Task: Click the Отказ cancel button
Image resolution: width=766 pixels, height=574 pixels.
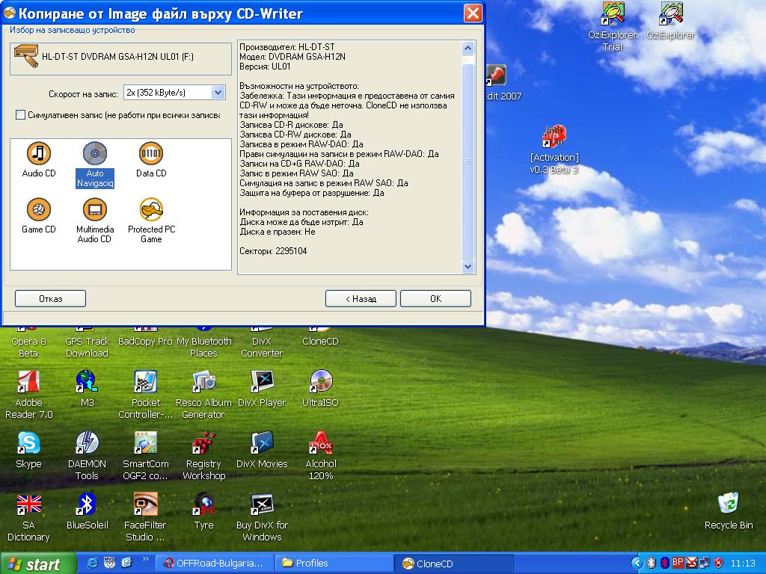Action: coord(50,298)
